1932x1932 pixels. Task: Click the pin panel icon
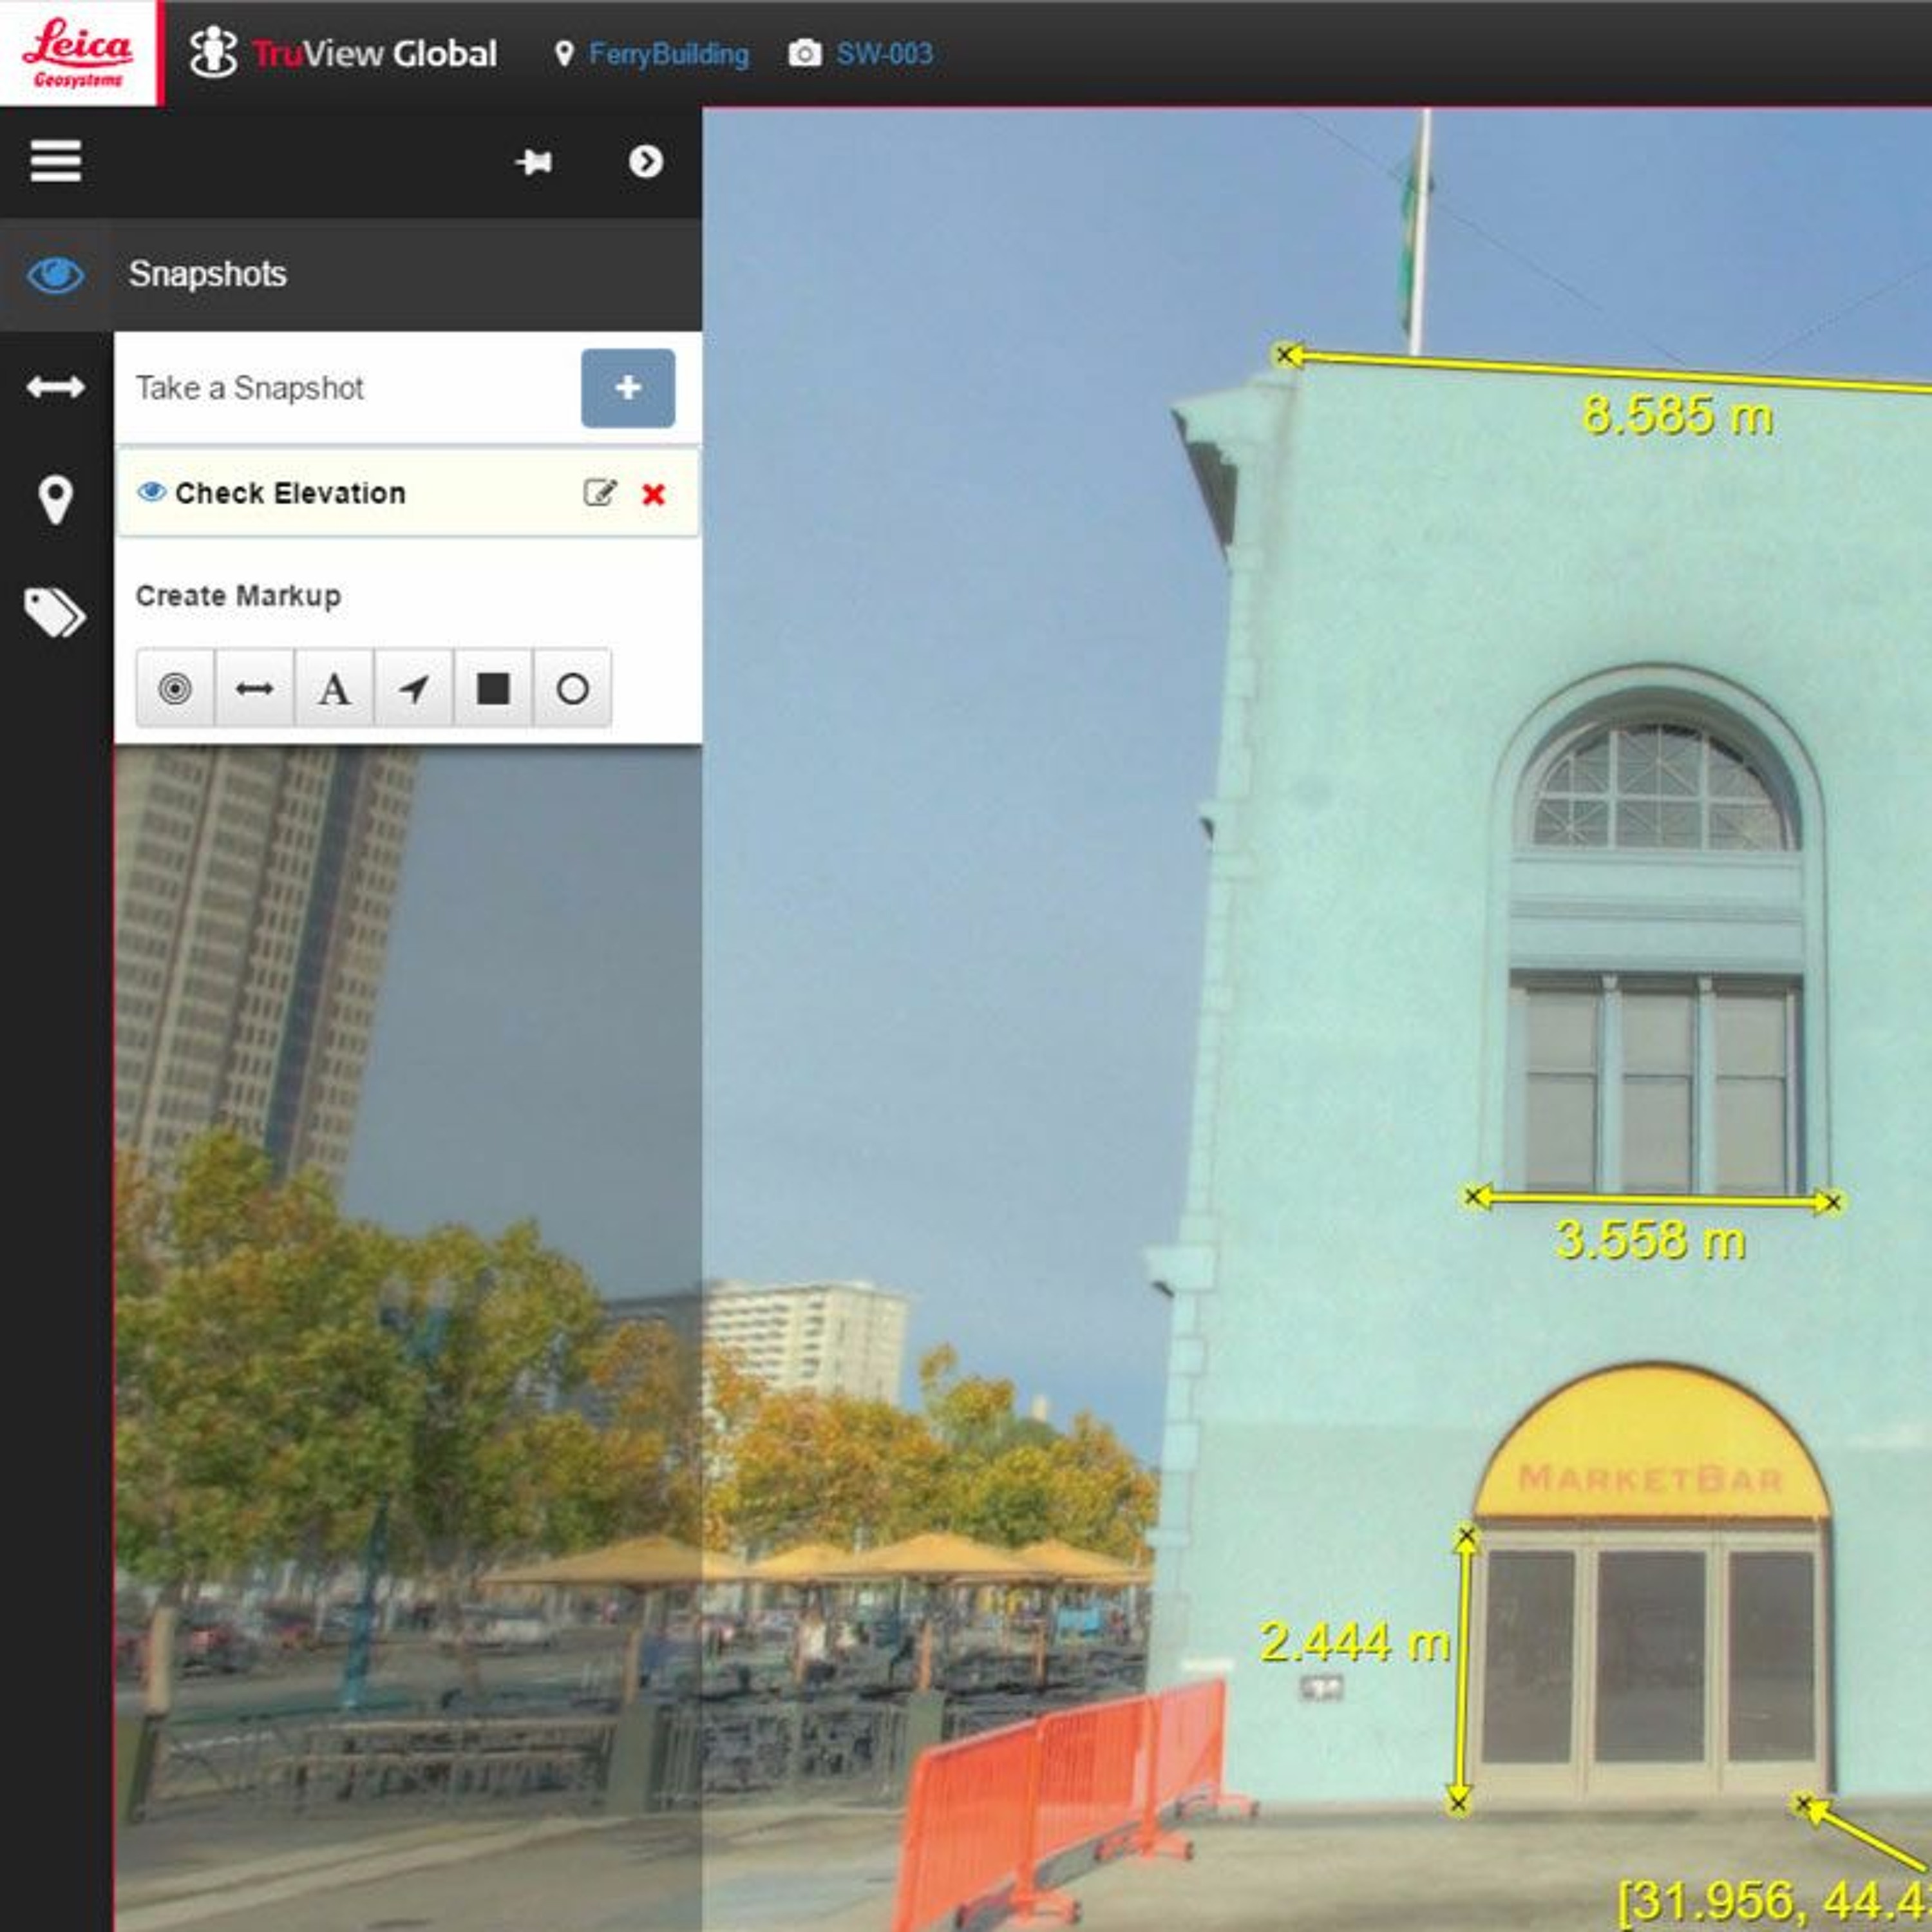click(534, 162)
